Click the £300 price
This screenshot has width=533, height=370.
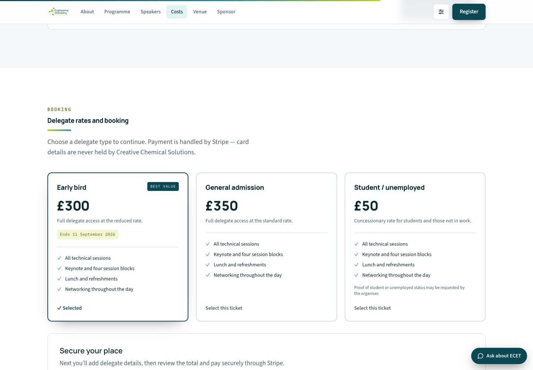(x=73, y=206)
